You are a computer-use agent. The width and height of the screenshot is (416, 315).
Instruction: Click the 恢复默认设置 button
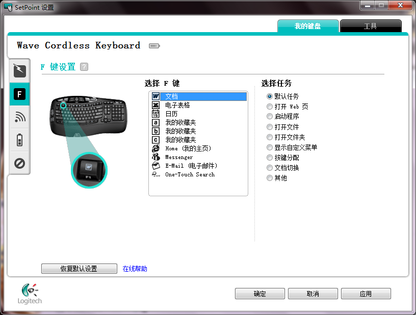pyautogui.click(x=79, y=269)
